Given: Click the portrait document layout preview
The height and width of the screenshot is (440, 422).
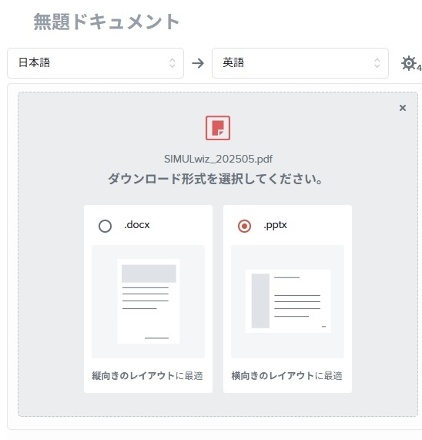Looking at the screenshot, I should (x=149, y=301).
